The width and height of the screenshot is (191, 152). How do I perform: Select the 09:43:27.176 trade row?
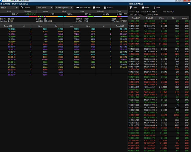pyautogui.click(x=158, y=151)
